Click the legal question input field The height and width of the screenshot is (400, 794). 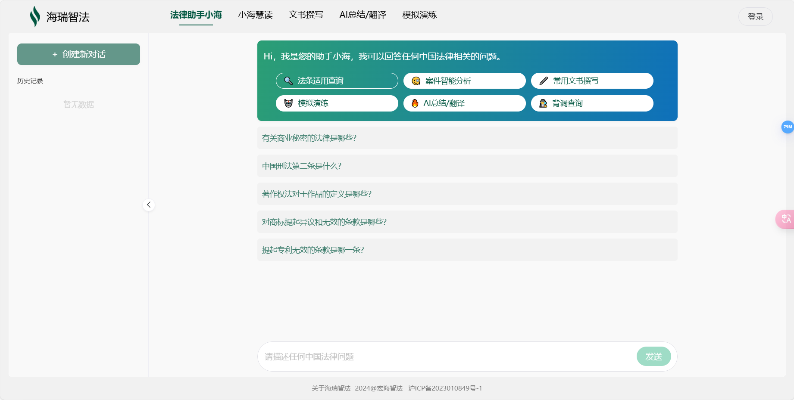point(431,357)
